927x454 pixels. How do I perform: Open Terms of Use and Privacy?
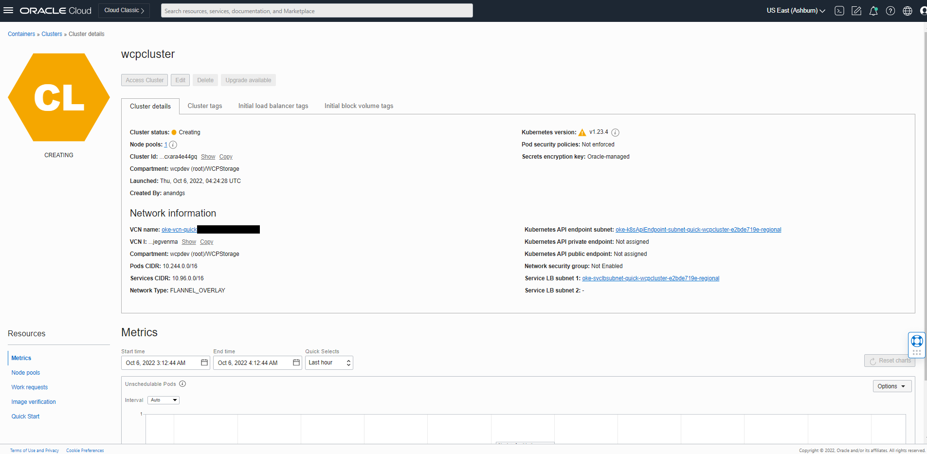click(x=35, y=451)
